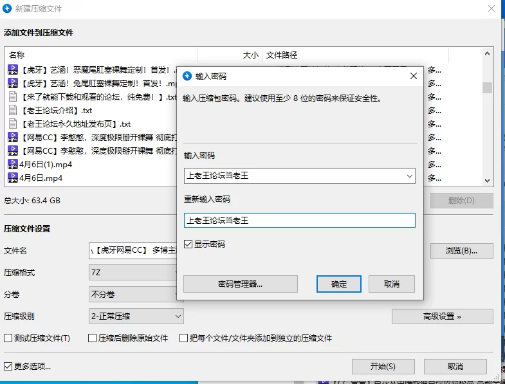Screen dimensions: 505x384
Task: Close the 输入密码 dialog with the X
Action: pyautogui.click(x=413, y=76)
